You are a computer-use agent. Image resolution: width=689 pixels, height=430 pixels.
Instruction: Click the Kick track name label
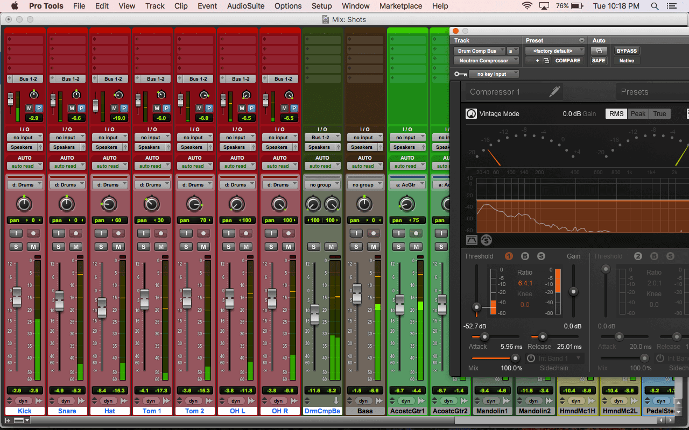[x=25, y=411]
